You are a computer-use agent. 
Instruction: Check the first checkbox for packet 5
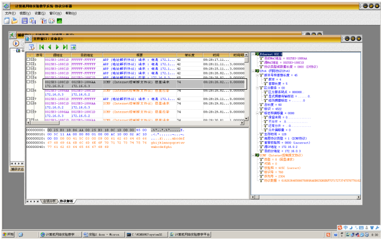pyautogui.click(x=28, y=82)
